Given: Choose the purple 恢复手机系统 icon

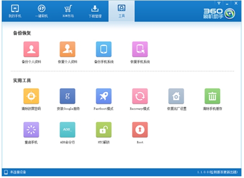Looking at the screenshot, I should pyautogui.click(x=140, y=49).
